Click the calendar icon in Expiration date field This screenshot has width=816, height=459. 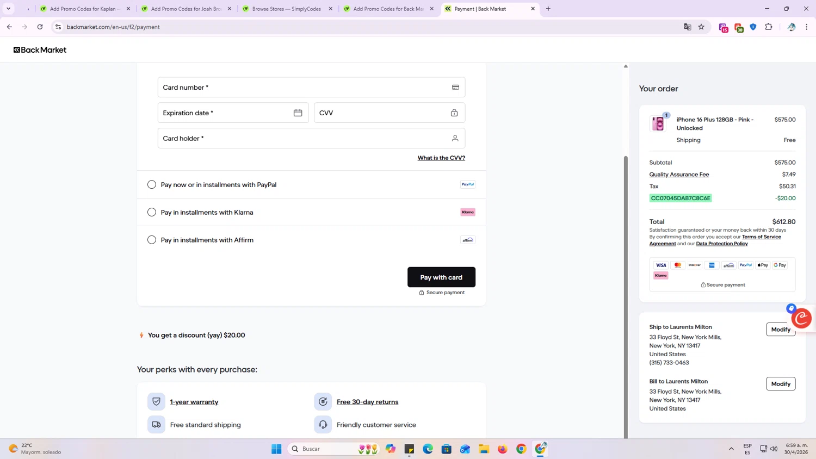click(x=298, y=113)
